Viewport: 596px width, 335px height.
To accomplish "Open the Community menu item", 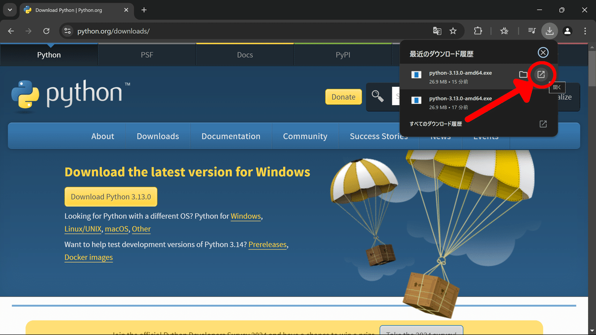I will [x=305, y=136].
